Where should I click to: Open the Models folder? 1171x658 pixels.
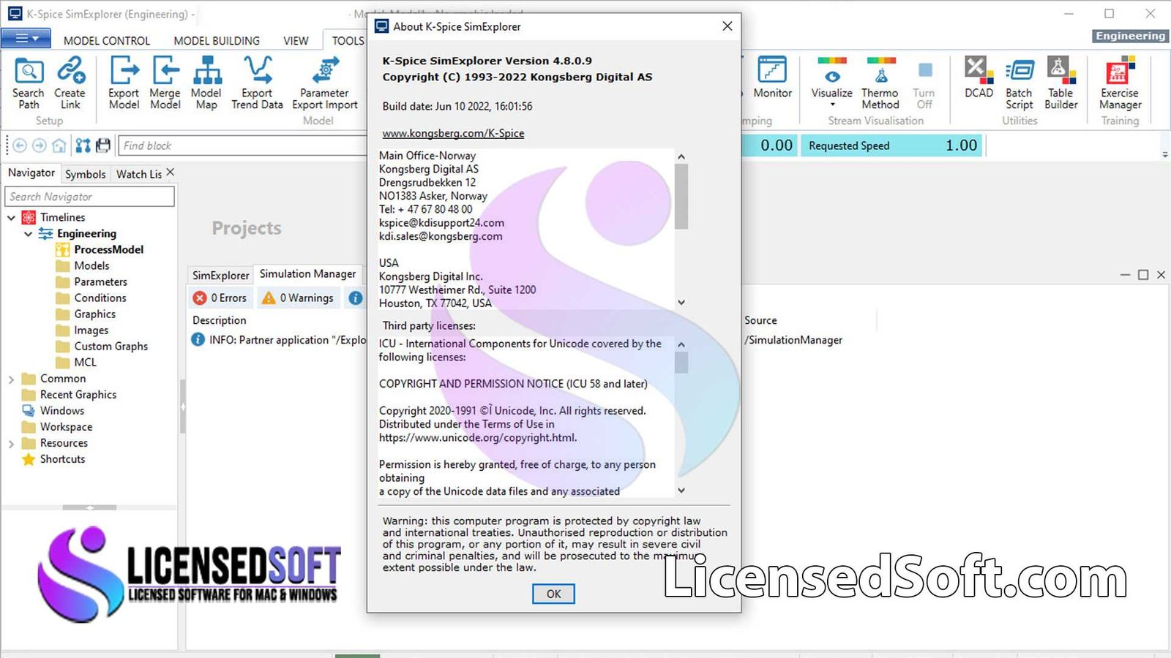point(91,266)
